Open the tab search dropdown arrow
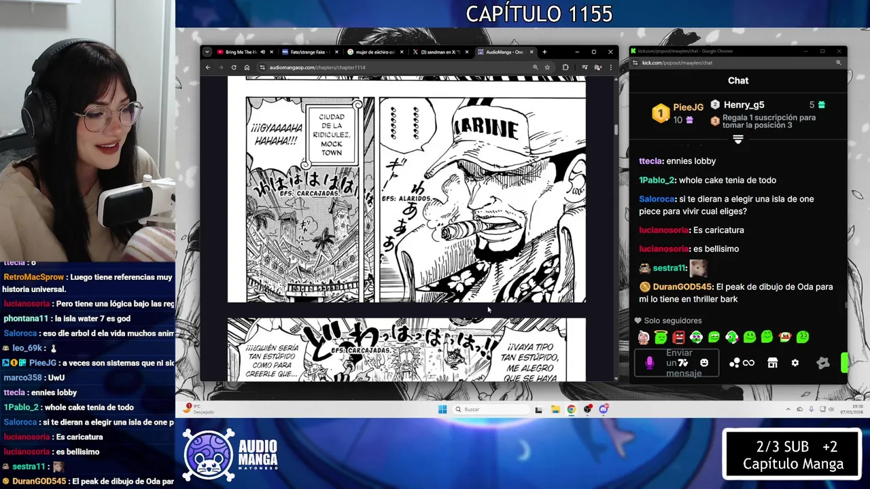This screenshot has height=489, width=870. coord(207,52)
